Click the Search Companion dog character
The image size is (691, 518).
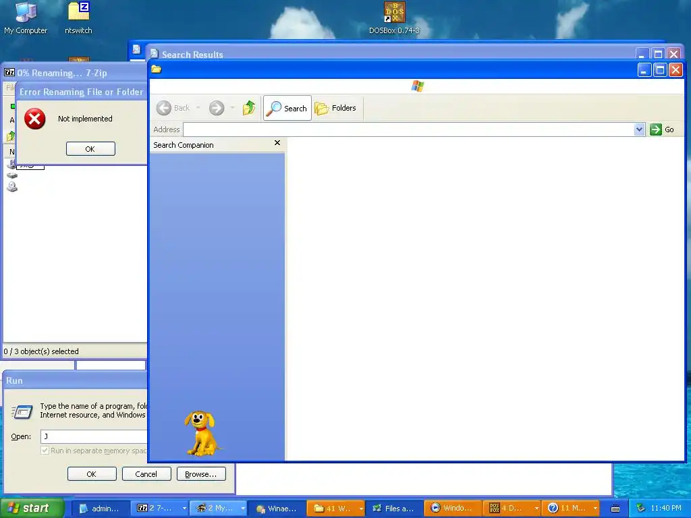[x=202, y=434]
